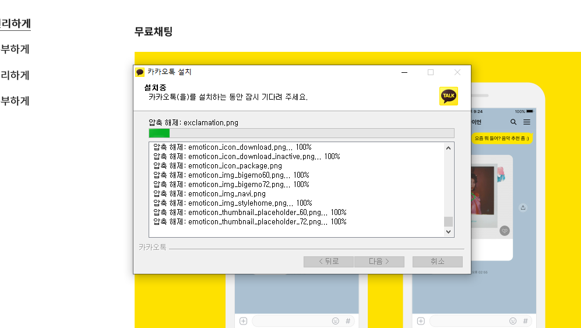This screenshot has height=328, width=581.
Task: Click the 취소 cancel button
Action: pyautogui.click(x=437, y=262)
